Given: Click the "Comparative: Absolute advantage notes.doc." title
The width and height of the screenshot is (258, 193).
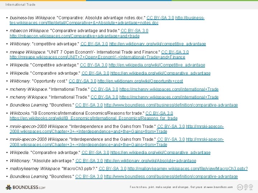Looking at the screenshot, I should 101,18.
